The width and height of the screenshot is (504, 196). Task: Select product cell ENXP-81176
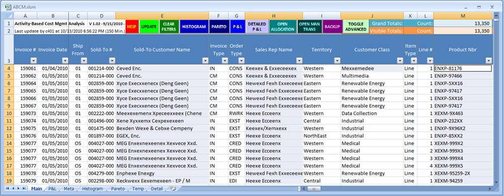click(463, 68)
